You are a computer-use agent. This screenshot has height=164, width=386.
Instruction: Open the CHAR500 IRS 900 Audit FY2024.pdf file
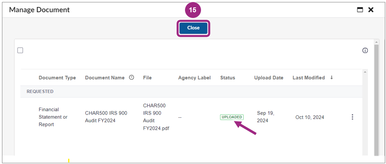[156, 117]
